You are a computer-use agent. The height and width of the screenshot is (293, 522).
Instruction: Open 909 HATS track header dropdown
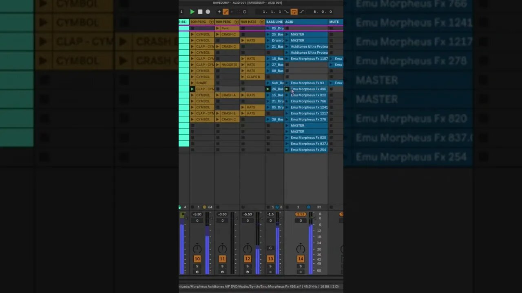262,22
